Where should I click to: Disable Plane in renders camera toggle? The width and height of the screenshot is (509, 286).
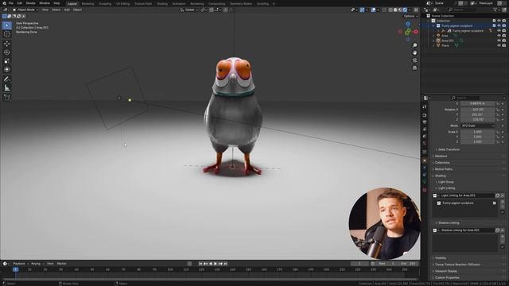pyautogui.click(x=504, y=46)
